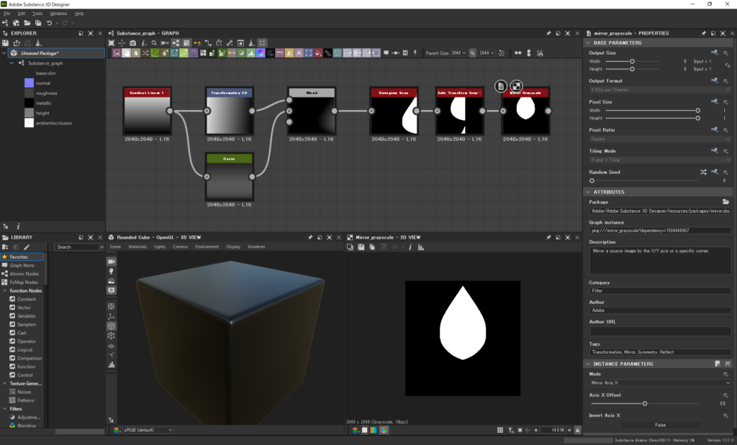Screen dimensions: 737x445
Task: Click the reset size icon next to Parent Size
Action: point(502,53)
